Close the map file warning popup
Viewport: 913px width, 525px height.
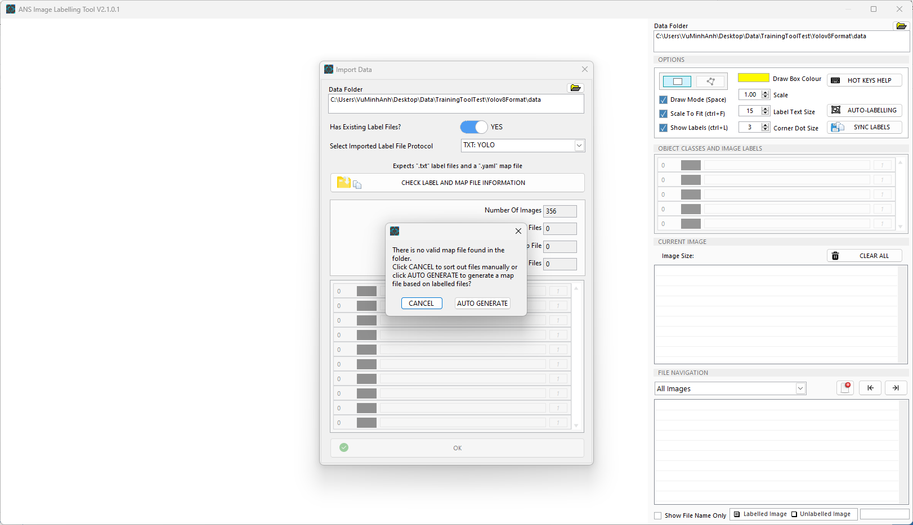518,231
